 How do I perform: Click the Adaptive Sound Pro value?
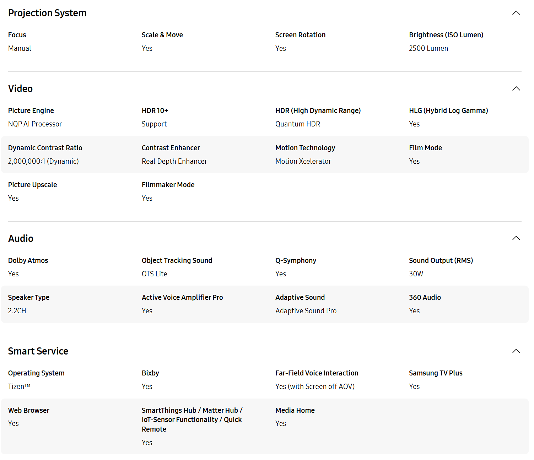(306, 311)
